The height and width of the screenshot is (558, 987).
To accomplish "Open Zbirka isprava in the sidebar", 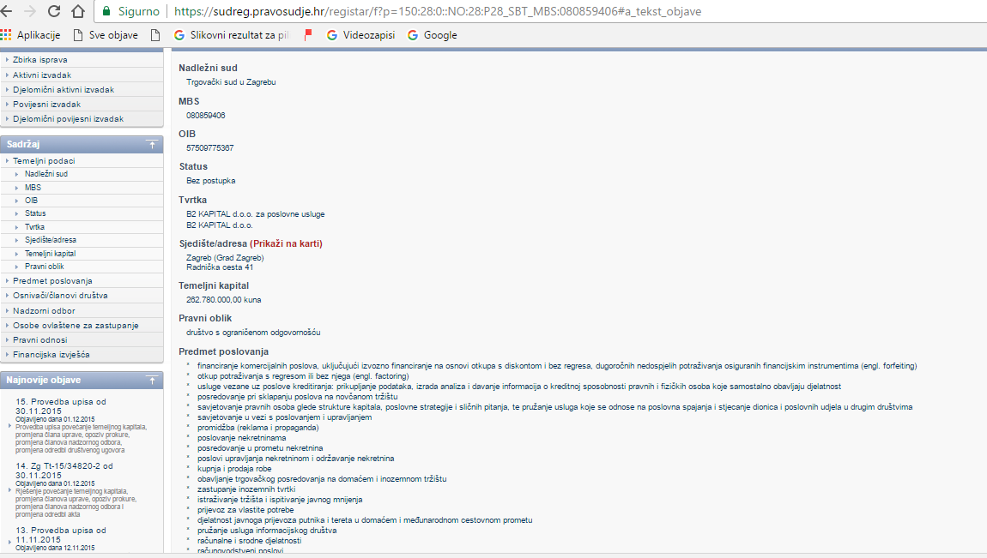I will coord(39,60).
